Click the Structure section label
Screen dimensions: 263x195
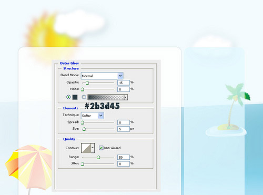point(71,68)
